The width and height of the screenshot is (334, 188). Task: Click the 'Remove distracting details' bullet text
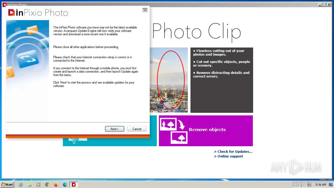coord(221,74)
